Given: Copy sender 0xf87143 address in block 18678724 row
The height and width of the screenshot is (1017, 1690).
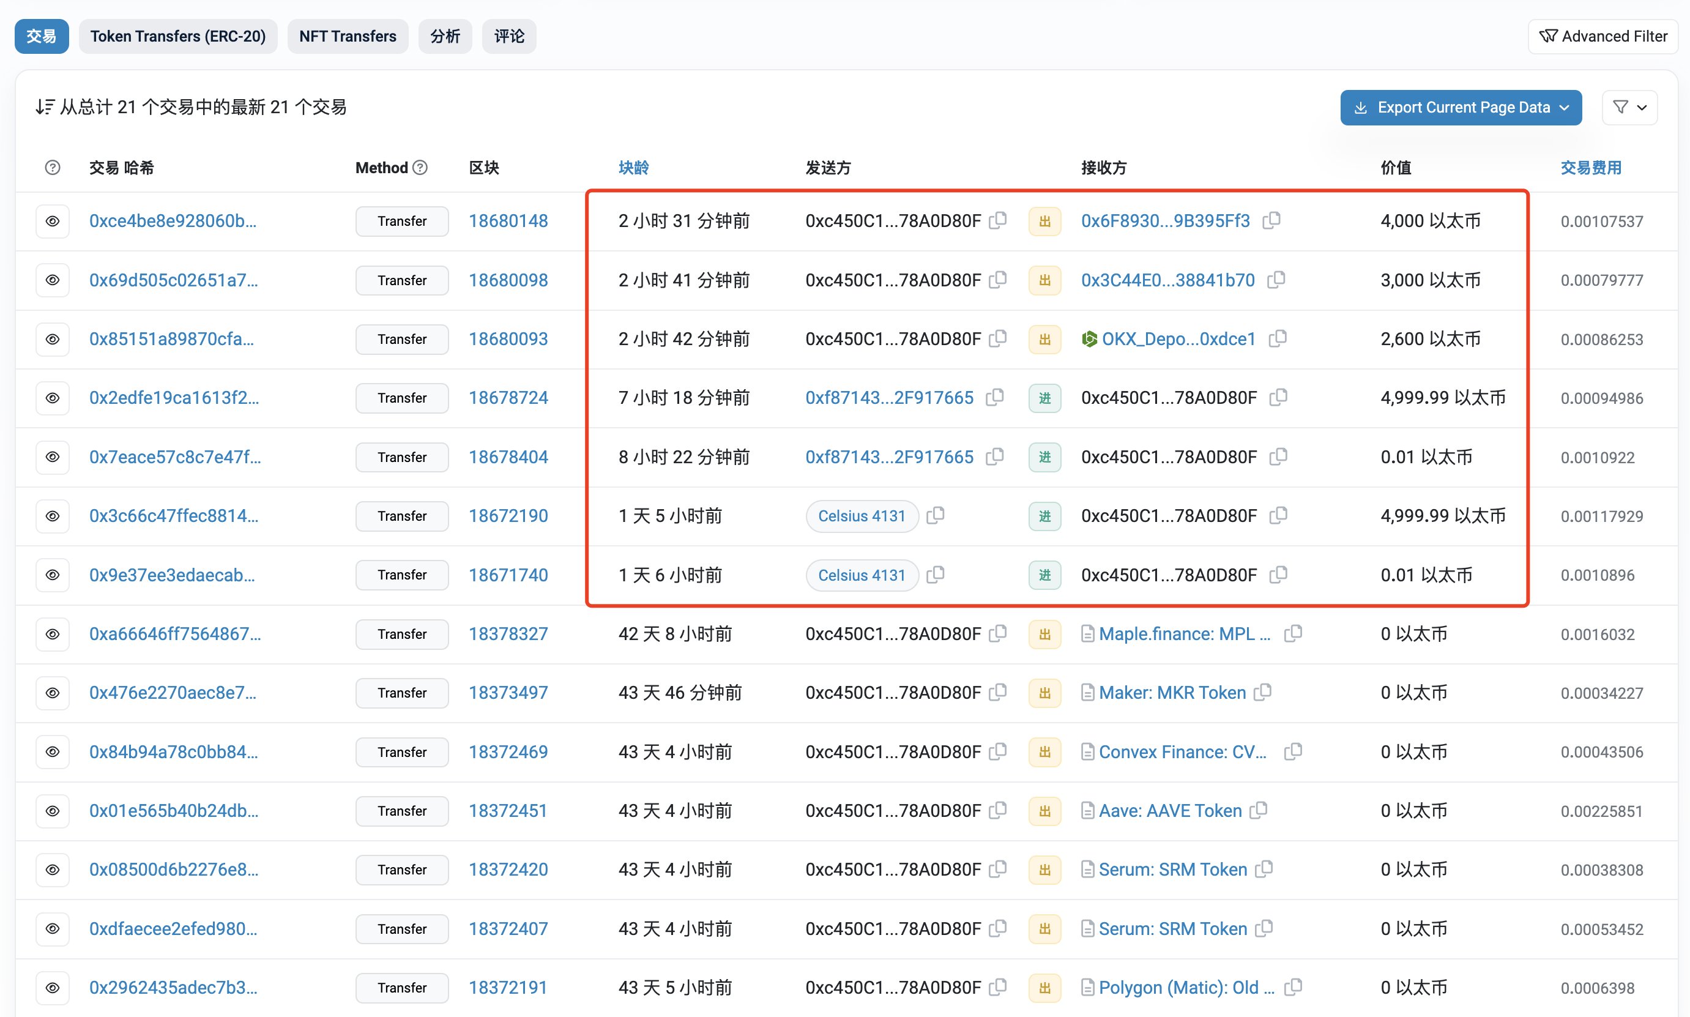Looking at the screenshot, I should coord(995,398).
